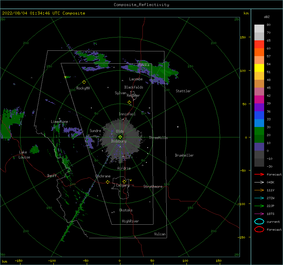
Task: Select the dark gray -30 to -10 swatch
Action: coord(259,163)
